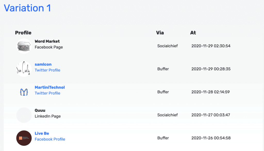Select the Via column header
The width and height of the screenshot is (264, 151).
point(160,33)
